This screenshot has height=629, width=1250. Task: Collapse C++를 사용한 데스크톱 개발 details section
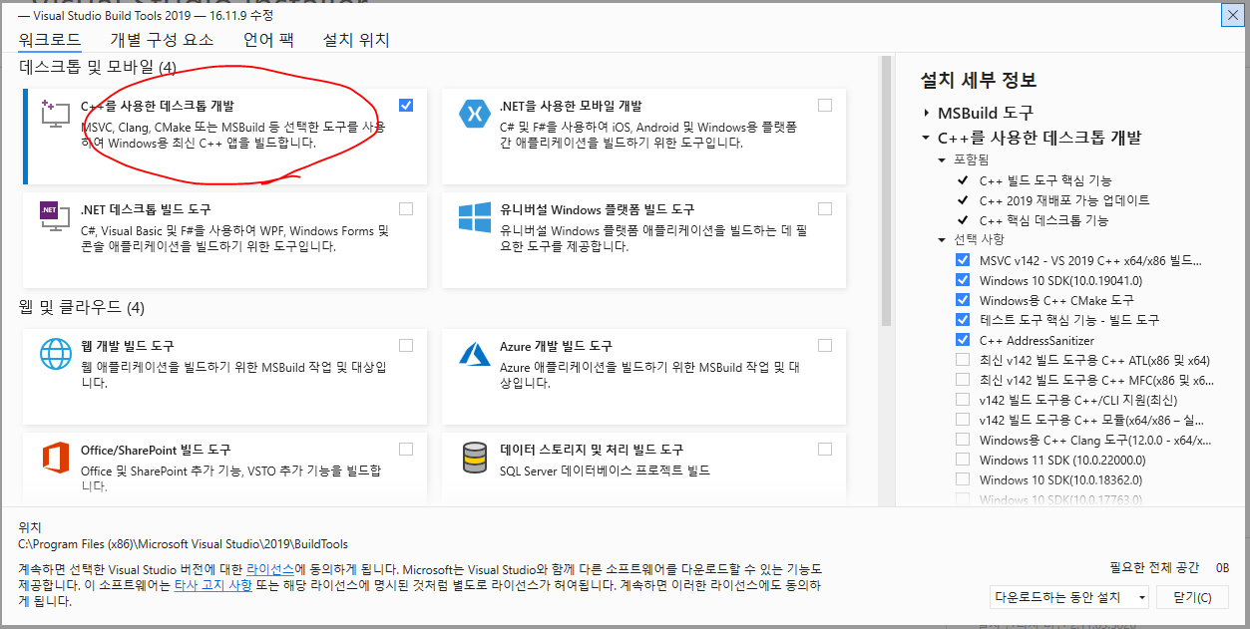tap(927, 138)
